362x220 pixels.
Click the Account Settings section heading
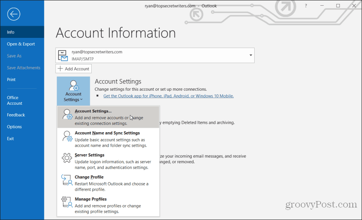(118, 81)
